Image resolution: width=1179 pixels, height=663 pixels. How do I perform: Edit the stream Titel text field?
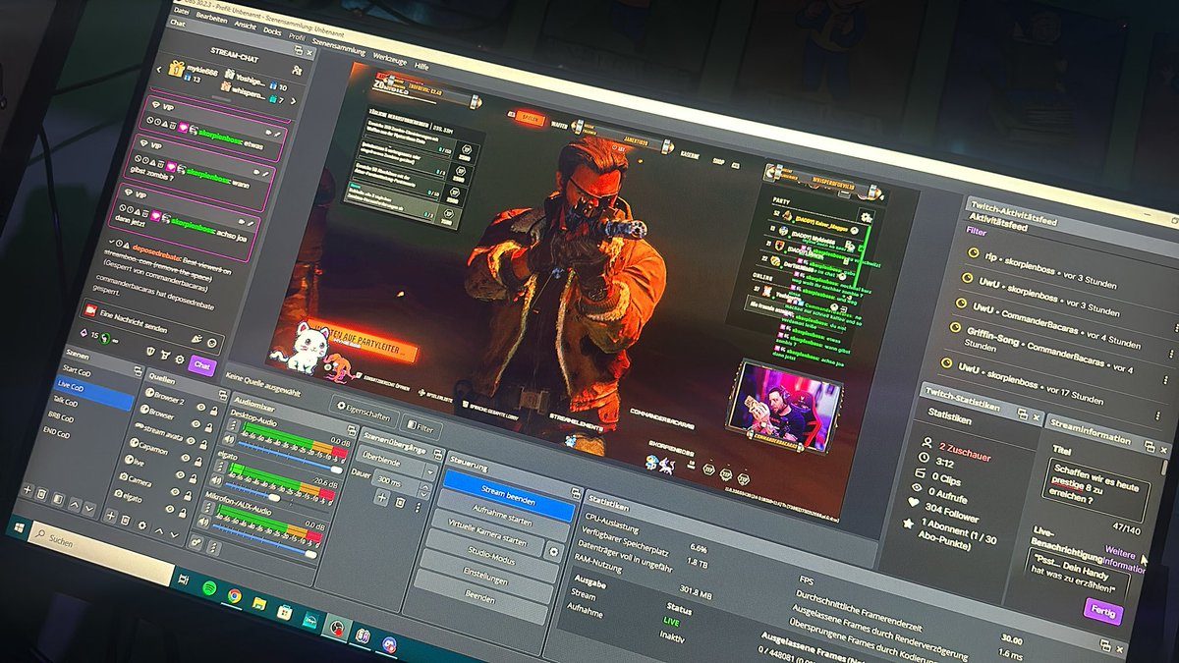coord(1095,490)
